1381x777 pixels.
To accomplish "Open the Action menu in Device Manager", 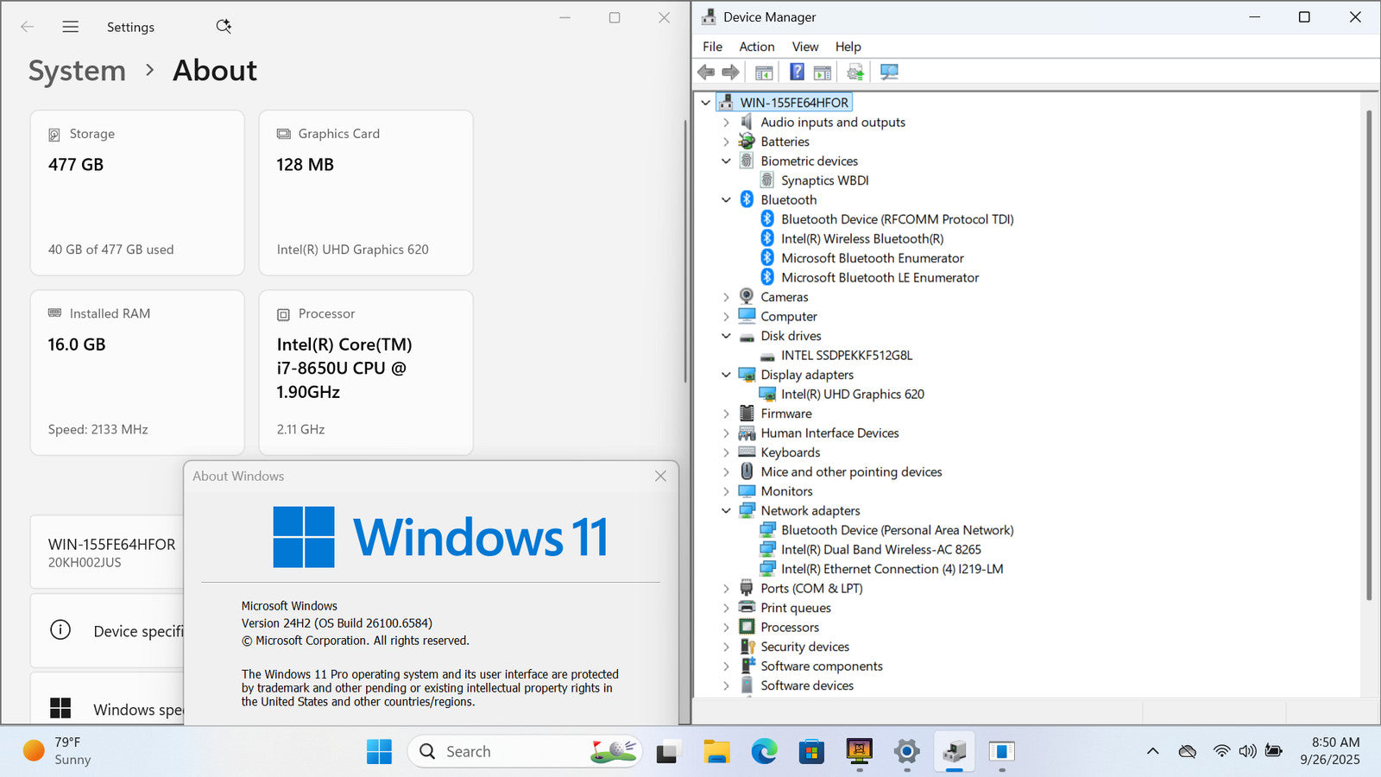I will point(756,47).
